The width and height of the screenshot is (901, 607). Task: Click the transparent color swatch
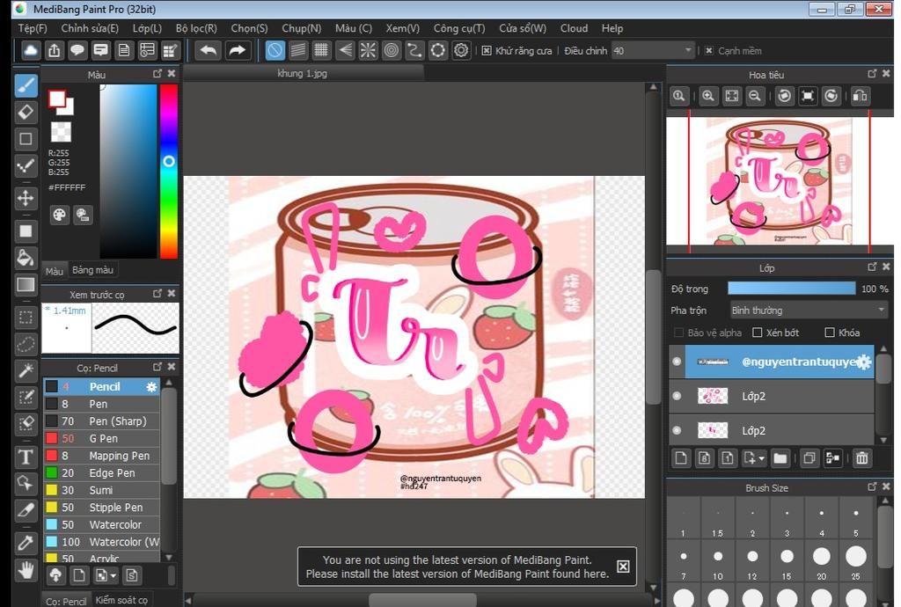[x=61, y=132]
